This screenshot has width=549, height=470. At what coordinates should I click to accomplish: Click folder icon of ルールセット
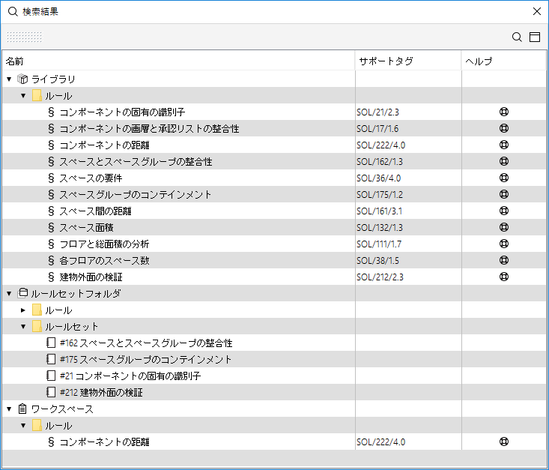pos(37,326)
